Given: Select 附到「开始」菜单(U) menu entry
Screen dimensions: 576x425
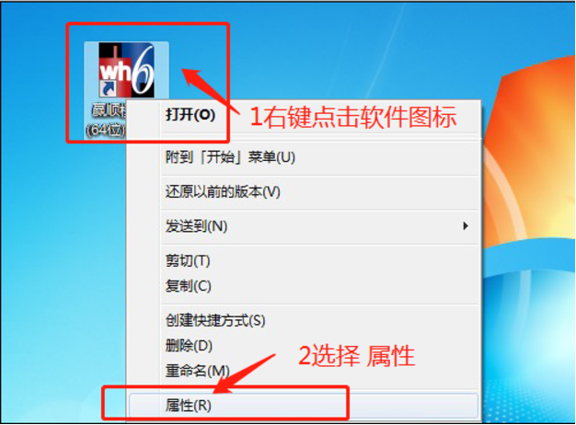Looking at the screenshot, I should [230, 158].
